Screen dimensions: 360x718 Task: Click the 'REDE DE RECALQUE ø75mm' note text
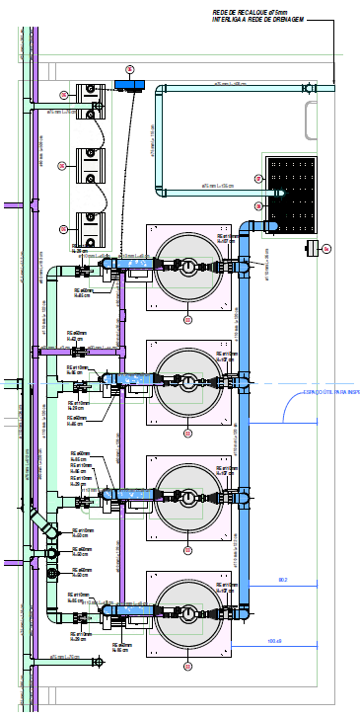(251, 13)
